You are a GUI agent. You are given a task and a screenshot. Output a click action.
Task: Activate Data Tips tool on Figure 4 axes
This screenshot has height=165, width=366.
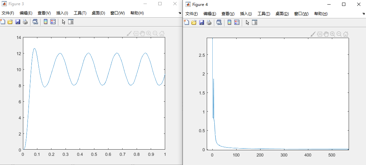coord(320,34)
